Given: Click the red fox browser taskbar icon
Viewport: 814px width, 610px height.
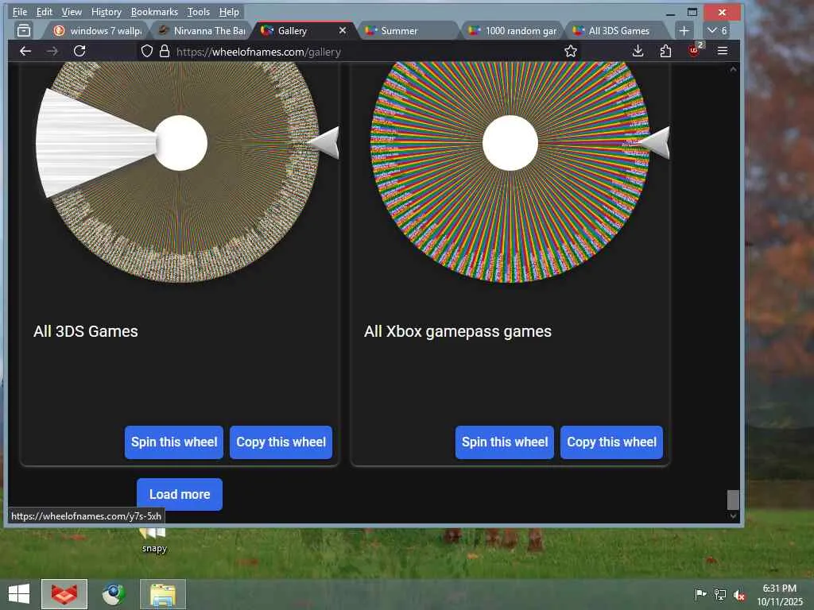Looking at the screenshot, I should (64, 594).
